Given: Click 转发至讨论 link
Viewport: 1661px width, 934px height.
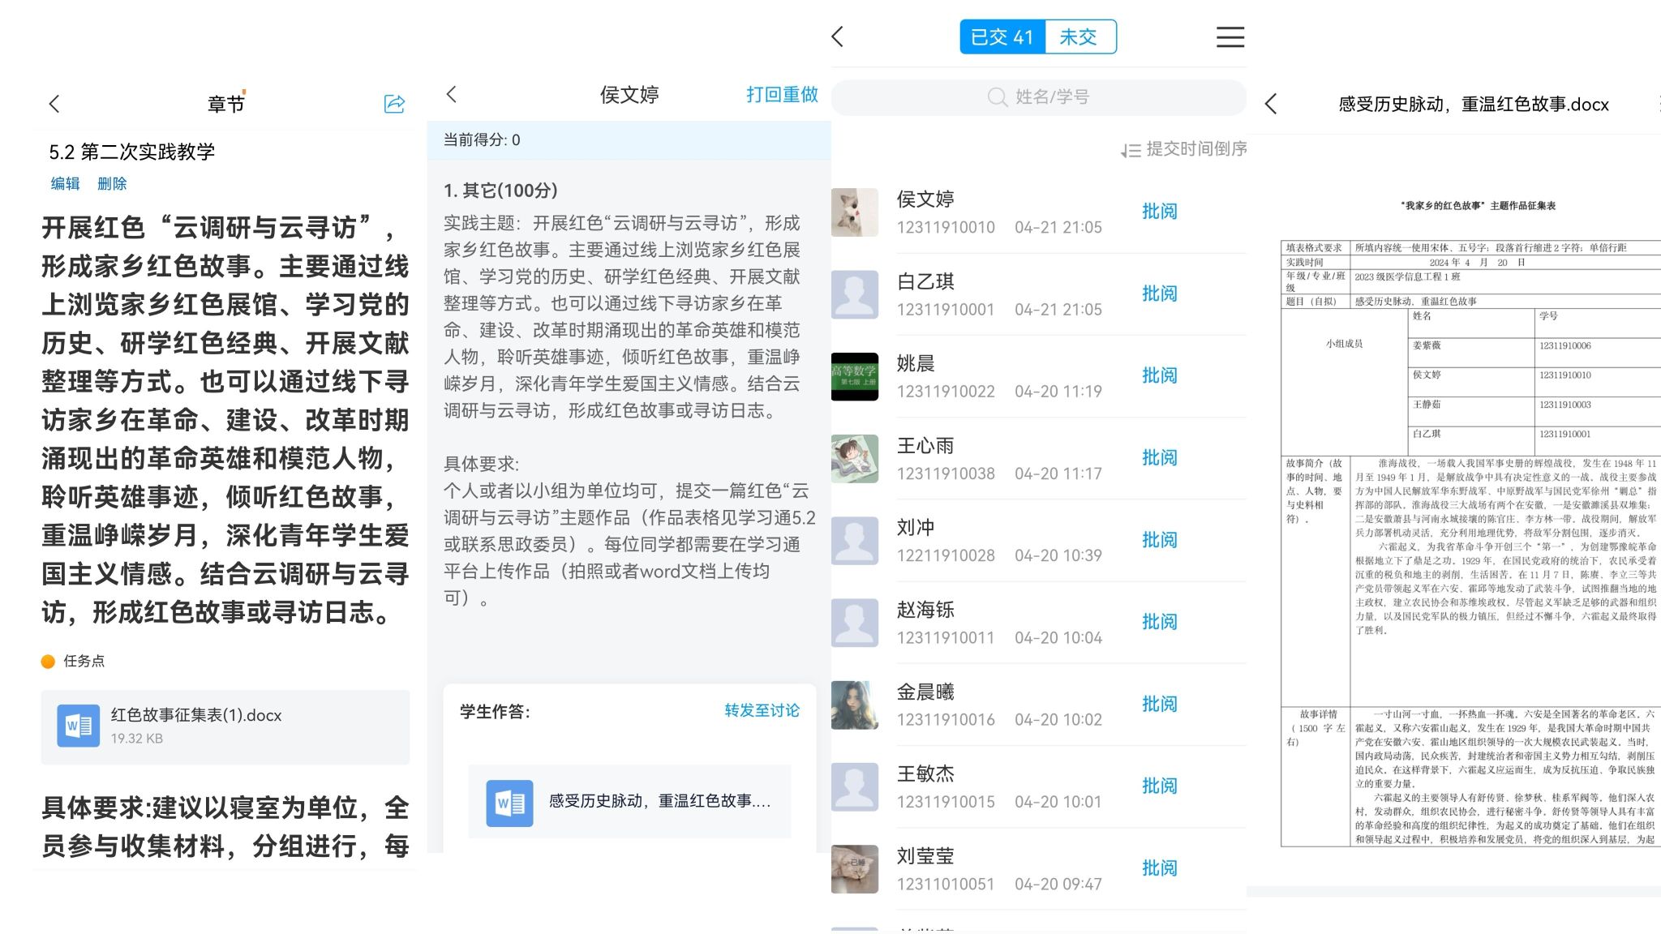Looking at the screenshot, I should pyautogui.click(x=762, y=711).
